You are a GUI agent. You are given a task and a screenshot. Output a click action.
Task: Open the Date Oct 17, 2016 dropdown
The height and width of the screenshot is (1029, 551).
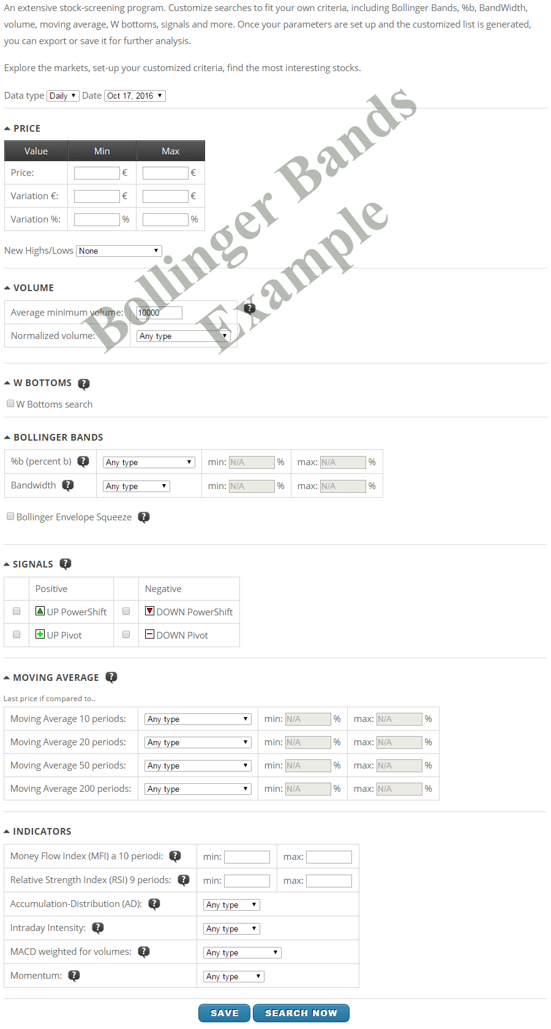point(135,96)
